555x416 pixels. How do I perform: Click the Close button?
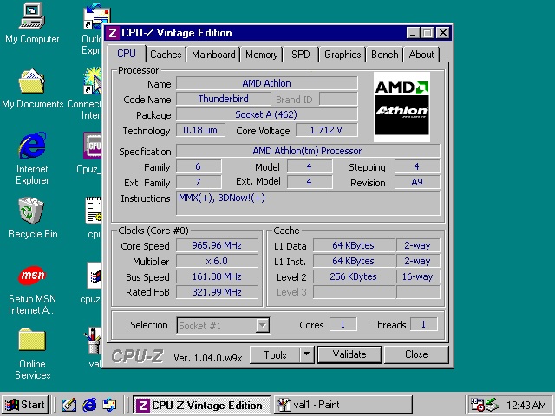416,354
